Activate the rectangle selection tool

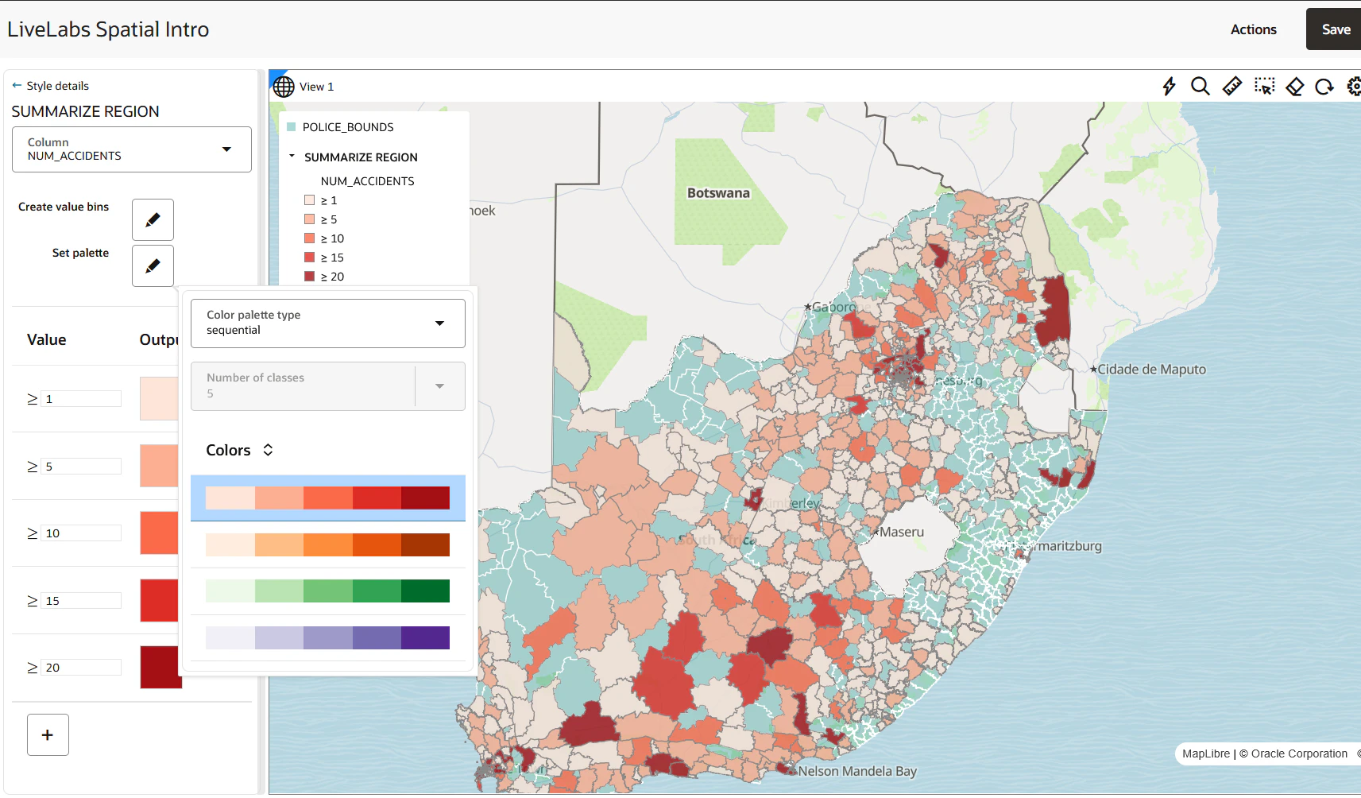tap(1264, 86)
